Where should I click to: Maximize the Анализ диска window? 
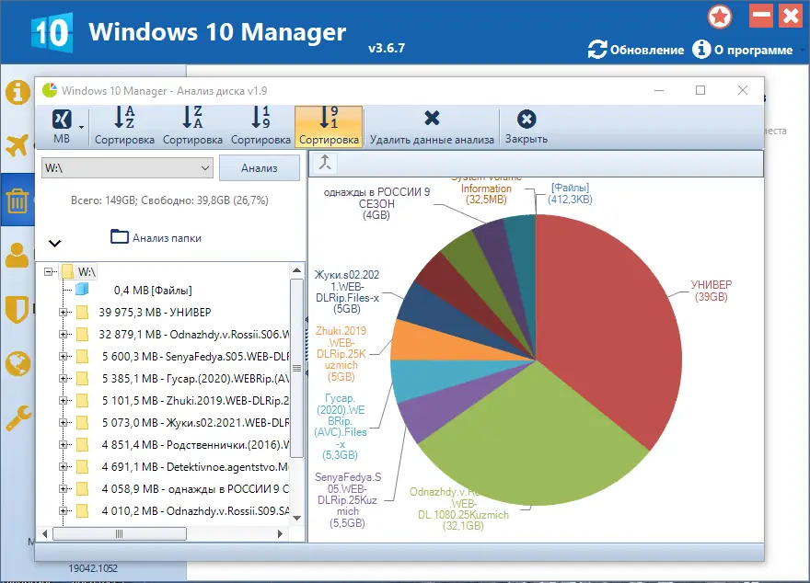pos(700,90)
